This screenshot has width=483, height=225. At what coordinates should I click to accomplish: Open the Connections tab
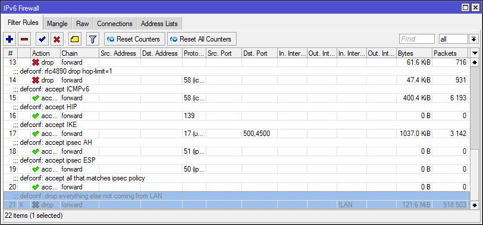(x=115, y=24)
